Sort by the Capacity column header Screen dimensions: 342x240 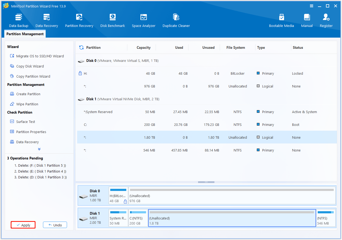[x=144, y=47]
